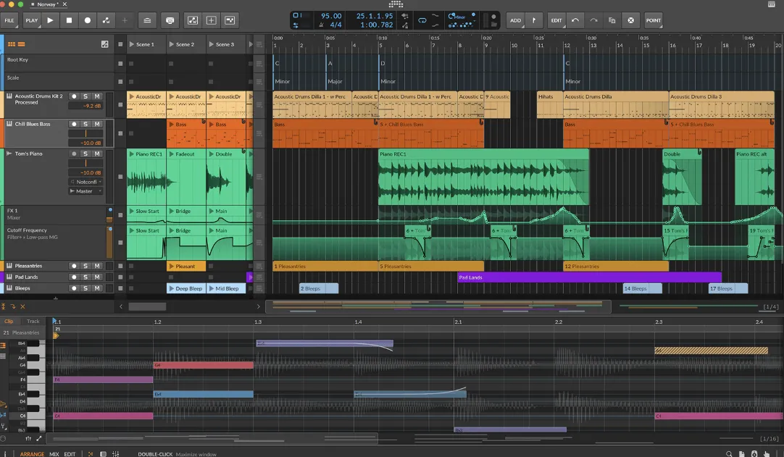Screen dimensions: 784x457
Task: Switch to the EDIT view
Action: (70, 454)
